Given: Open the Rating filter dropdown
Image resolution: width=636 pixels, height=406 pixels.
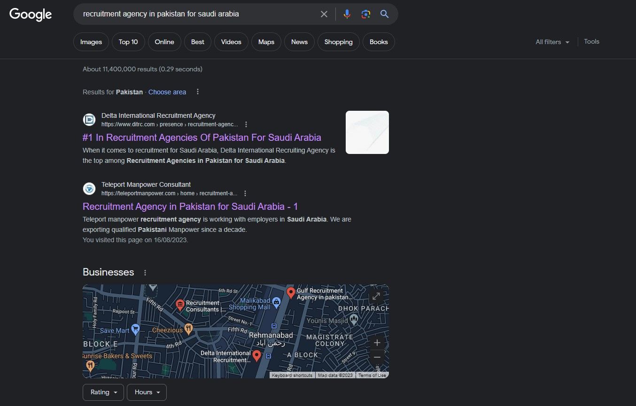Looking at the screenshot, I should click(x=103, y=392).
